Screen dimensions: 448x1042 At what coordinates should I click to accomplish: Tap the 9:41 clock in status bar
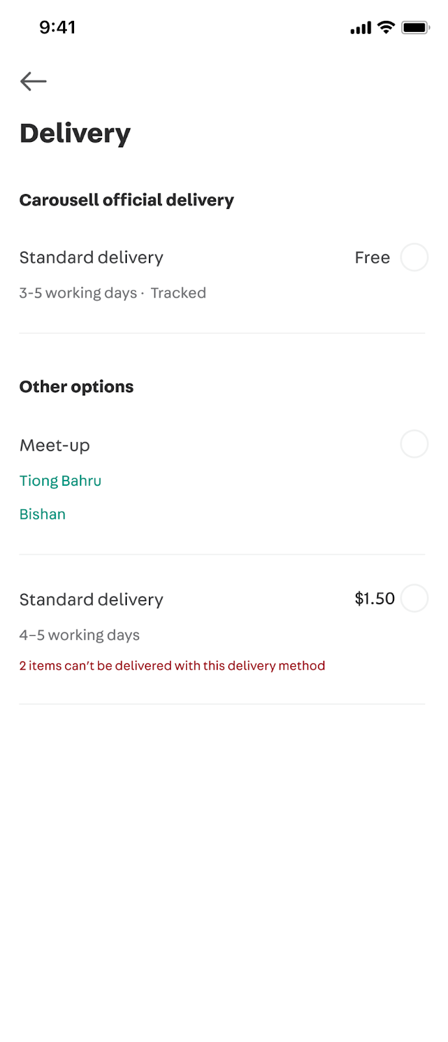click(x=57, y=27)
